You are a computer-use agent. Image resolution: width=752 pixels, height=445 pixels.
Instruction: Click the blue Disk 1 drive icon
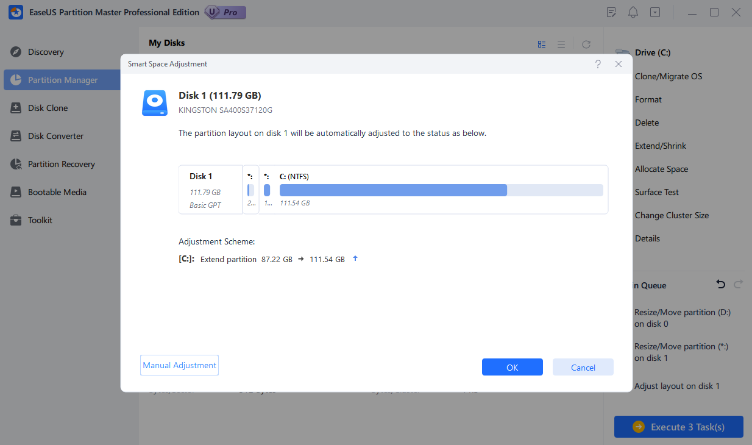point(155,103)
